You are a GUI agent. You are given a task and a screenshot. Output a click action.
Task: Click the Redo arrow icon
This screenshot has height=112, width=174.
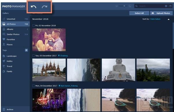(45, 7)
